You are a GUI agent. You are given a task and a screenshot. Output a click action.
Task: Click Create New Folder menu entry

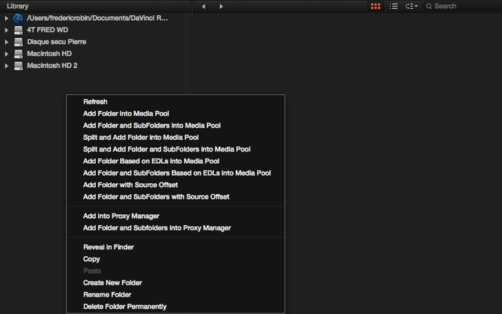pyautogui.click(x=112, y=283)
